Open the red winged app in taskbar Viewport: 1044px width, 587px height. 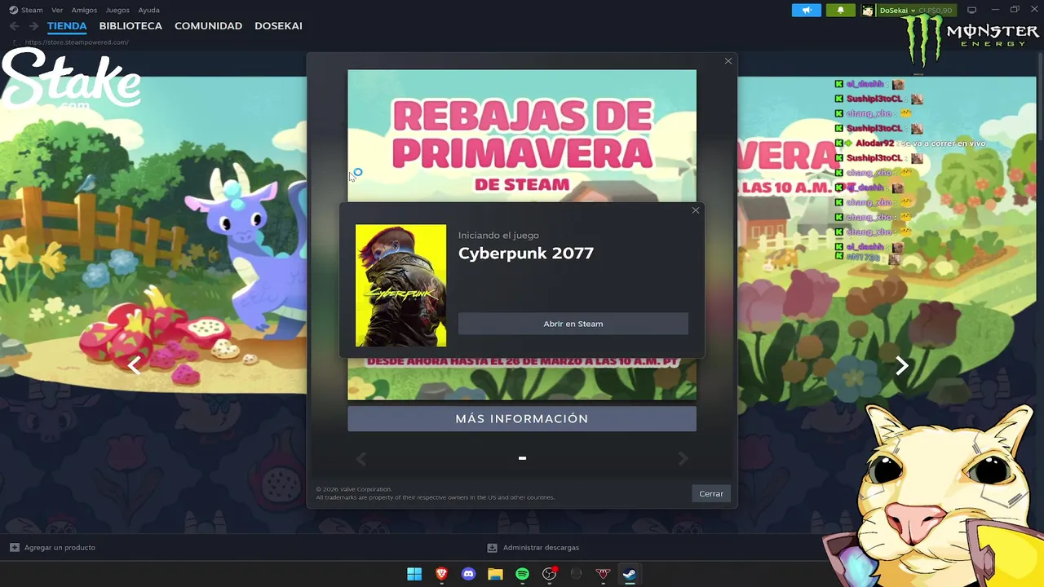click(x=603, y=574)
